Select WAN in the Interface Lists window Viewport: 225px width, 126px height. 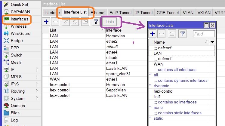[x=181, y=64]
